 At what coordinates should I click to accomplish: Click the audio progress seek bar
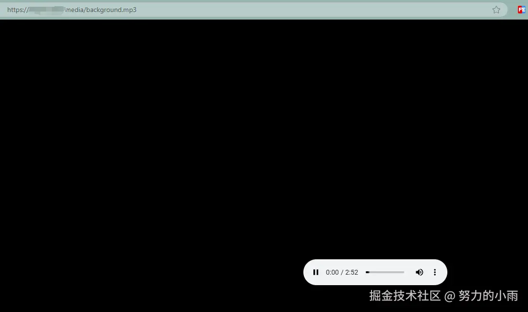tap(385, 272)
